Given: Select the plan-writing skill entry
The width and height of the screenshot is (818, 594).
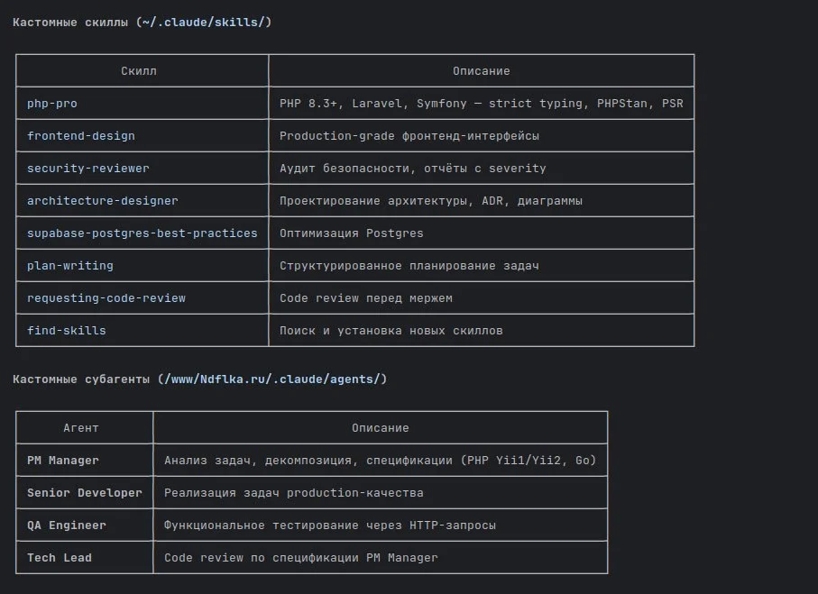Looking at the screenshot, I should point(70,266).
